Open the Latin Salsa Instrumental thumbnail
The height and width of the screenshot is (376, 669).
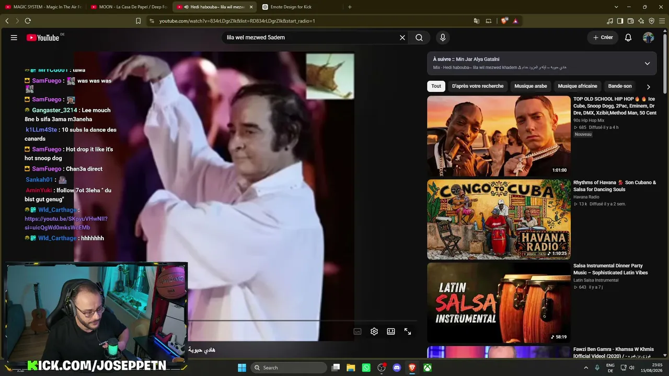499,303
